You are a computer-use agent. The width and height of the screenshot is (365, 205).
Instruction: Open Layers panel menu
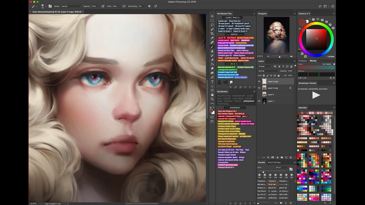(295, 61)
